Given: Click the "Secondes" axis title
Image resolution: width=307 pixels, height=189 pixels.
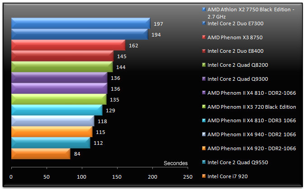Looking at the screenshot, I should click(175, 163).
